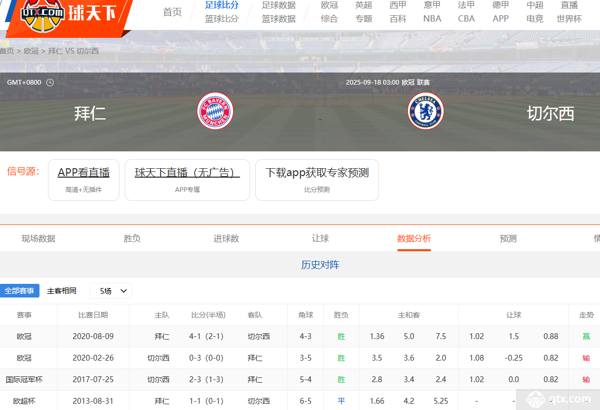Select the 全部赛事 filter

click(x=19, y=291)
